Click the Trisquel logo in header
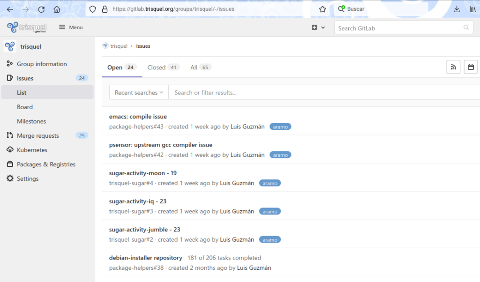This screenshot has height=282, width=480. point(27,28)
